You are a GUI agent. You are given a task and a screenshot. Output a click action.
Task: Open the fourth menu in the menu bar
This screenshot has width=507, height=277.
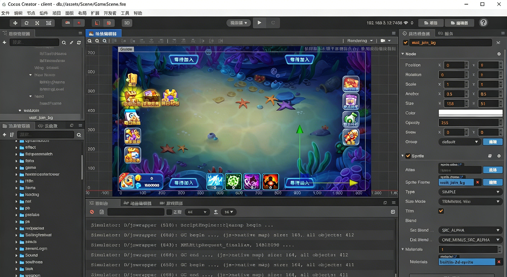tap(44, 13)
